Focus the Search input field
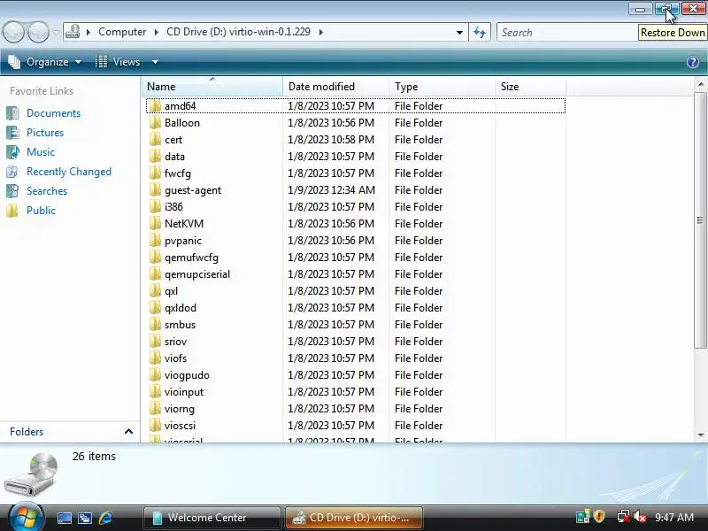Image resolution: width=708 pixels, height=531 pixels. click(566, 33)
